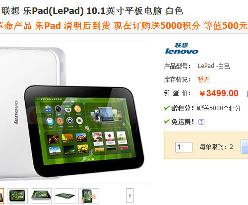Viewport: 248px width, 205px height.
Task: Select the hand-touching tablet thumbnail
Action: pyautogui.click(x=89, y=196)
